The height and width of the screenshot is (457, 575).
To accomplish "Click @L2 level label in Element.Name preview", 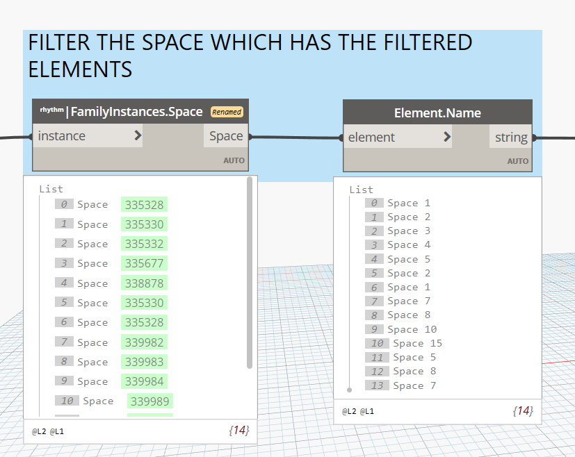I will 349,411.
